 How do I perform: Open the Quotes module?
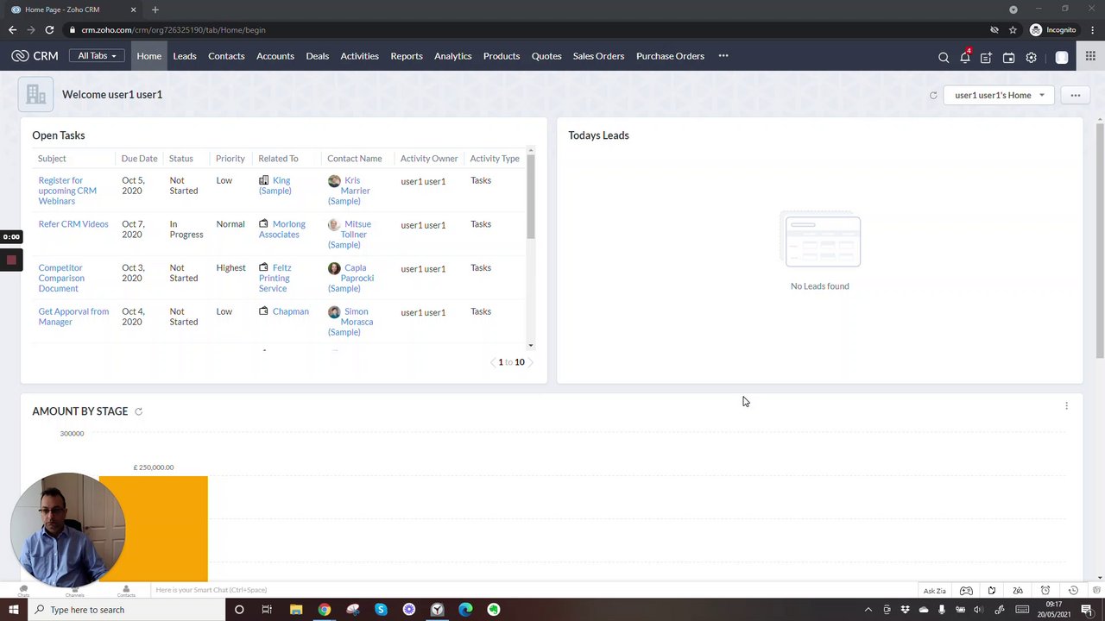[x=546, y=56]
